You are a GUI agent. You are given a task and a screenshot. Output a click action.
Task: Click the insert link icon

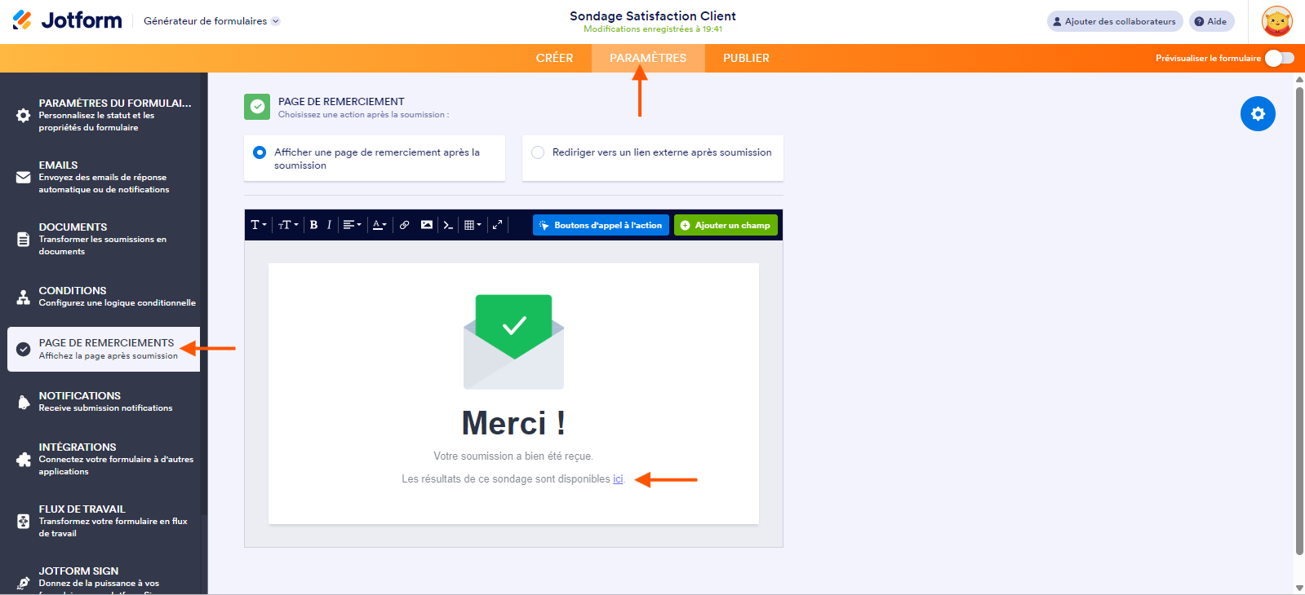pyautogui.click(x=404, y=225)
